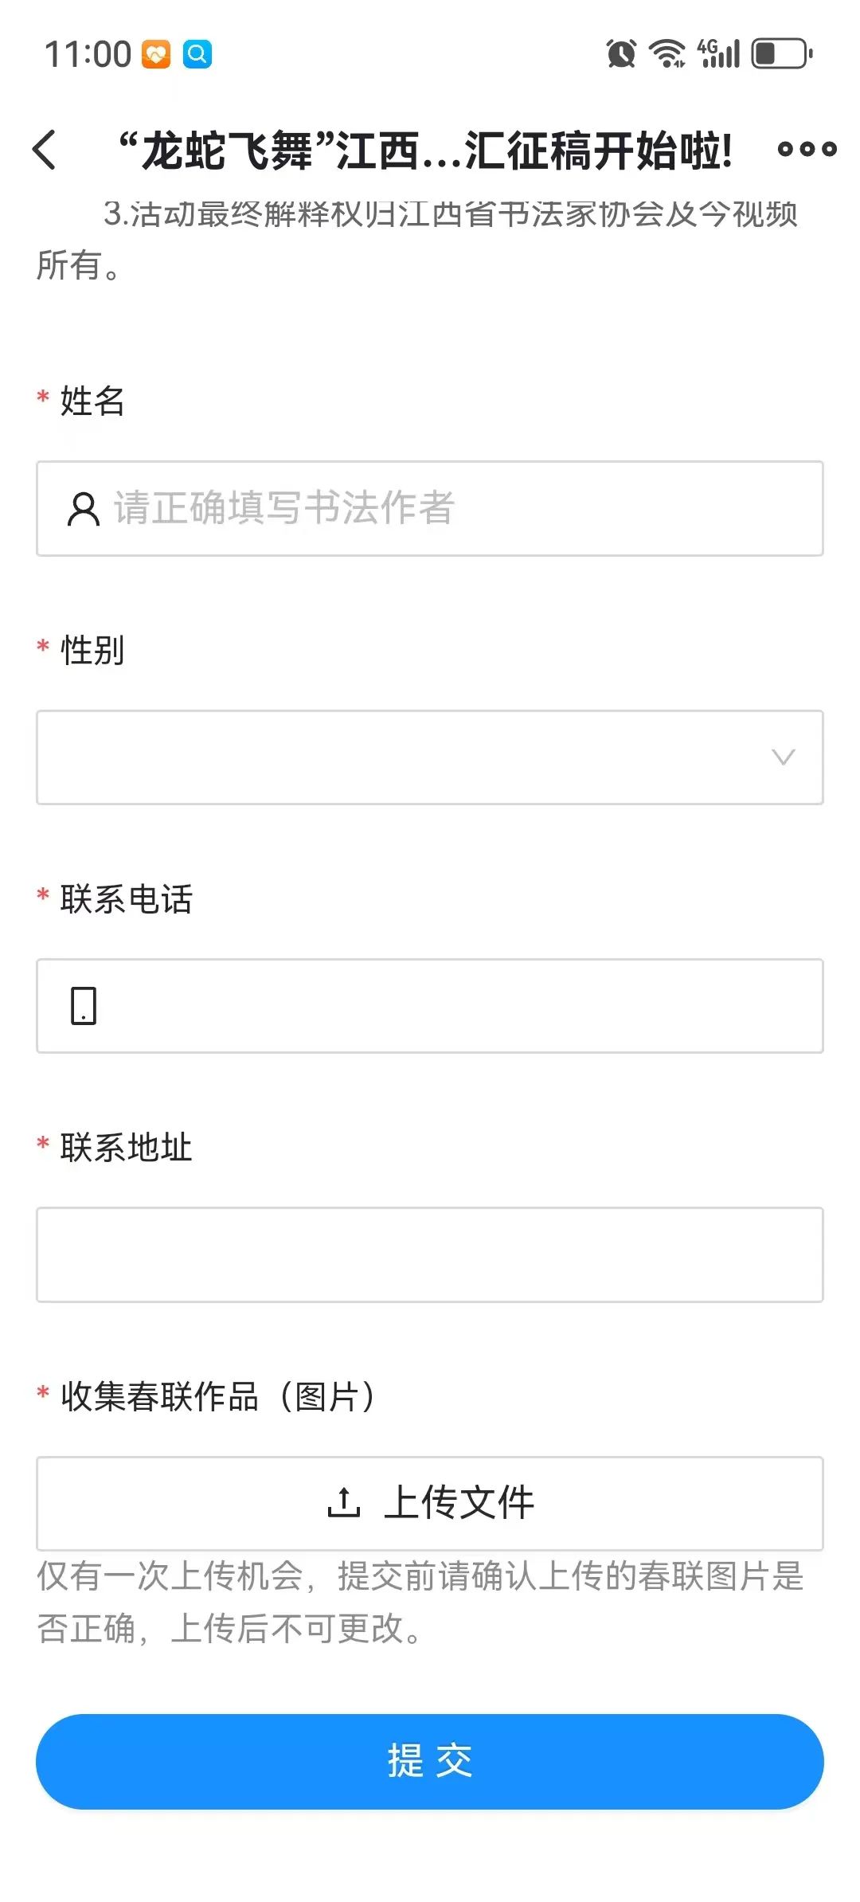The height and width of the screenshot is (1902, 860).
Task: Open the three-dot more options menu
Action: (x=807, y=149)
